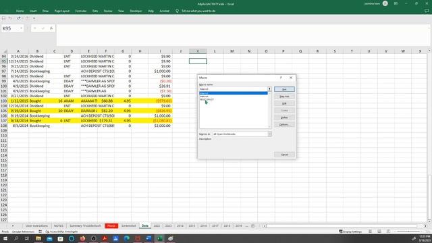This screenshot has width=432, height=243.
Task: Click the formula bar input area
Action: [x=242, y=34]
